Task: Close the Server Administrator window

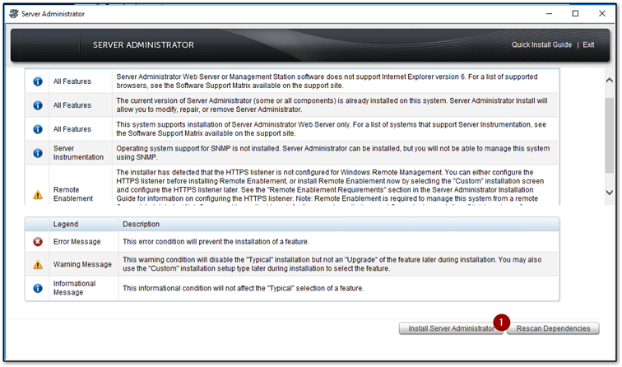Action: tap(601, 13)
